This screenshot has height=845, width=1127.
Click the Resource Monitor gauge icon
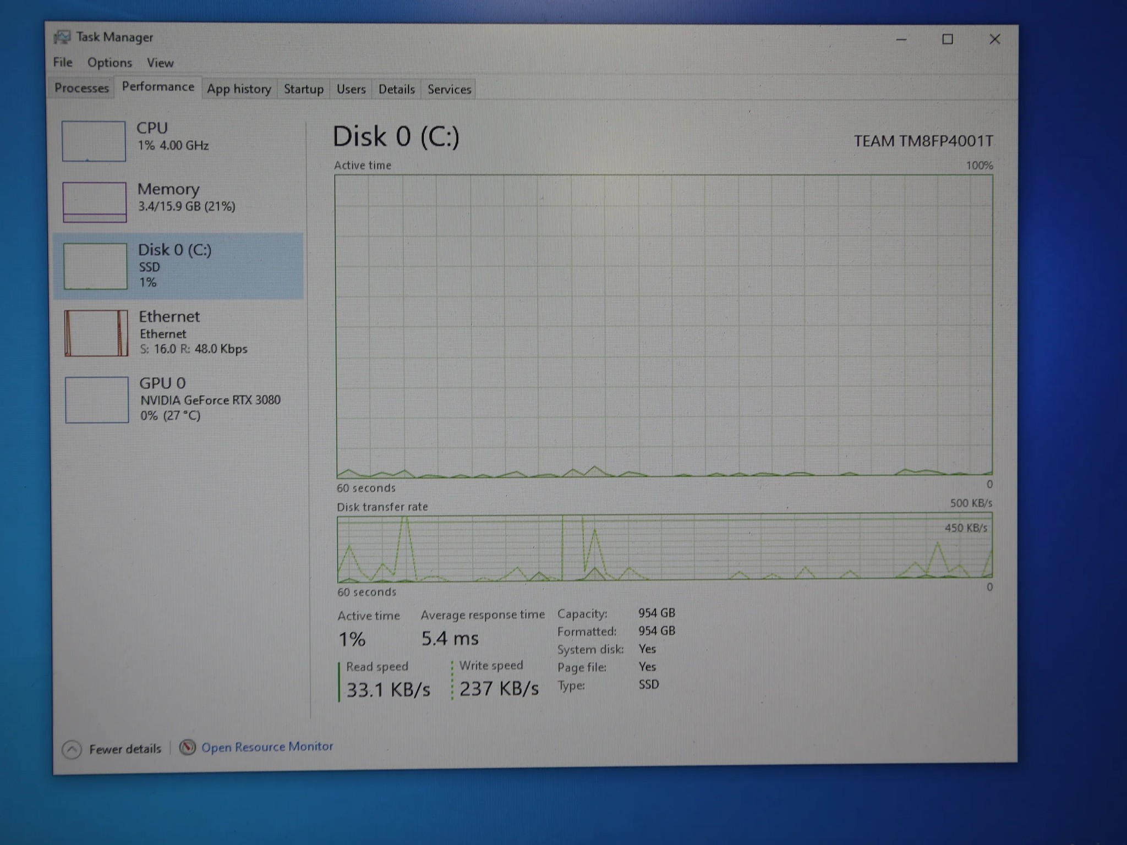coord(188,747)
